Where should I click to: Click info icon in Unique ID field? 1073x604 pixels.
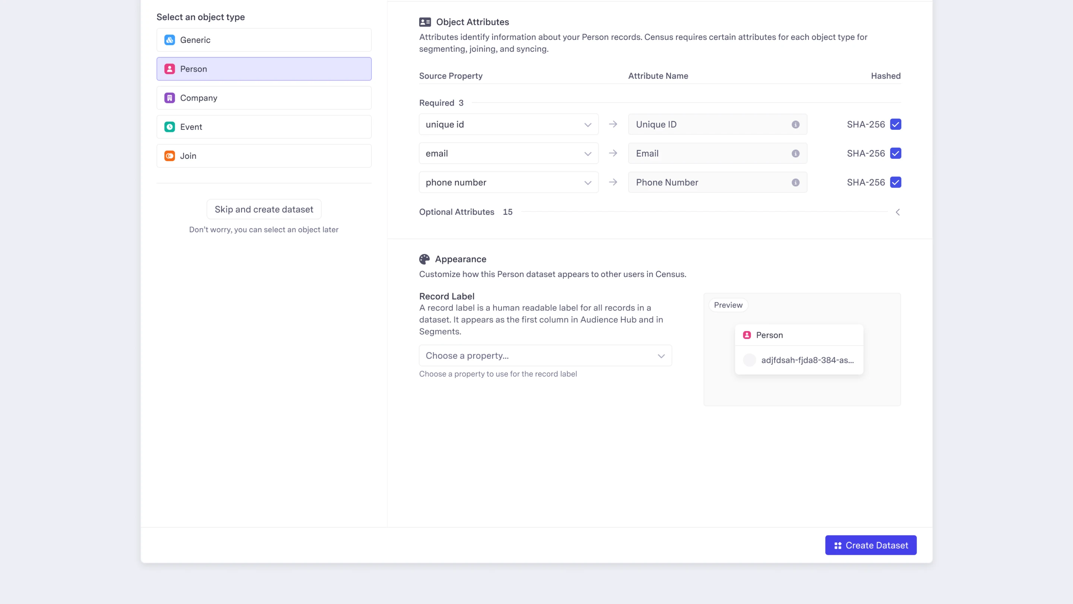pyautogui.click(x=795, y=125)
